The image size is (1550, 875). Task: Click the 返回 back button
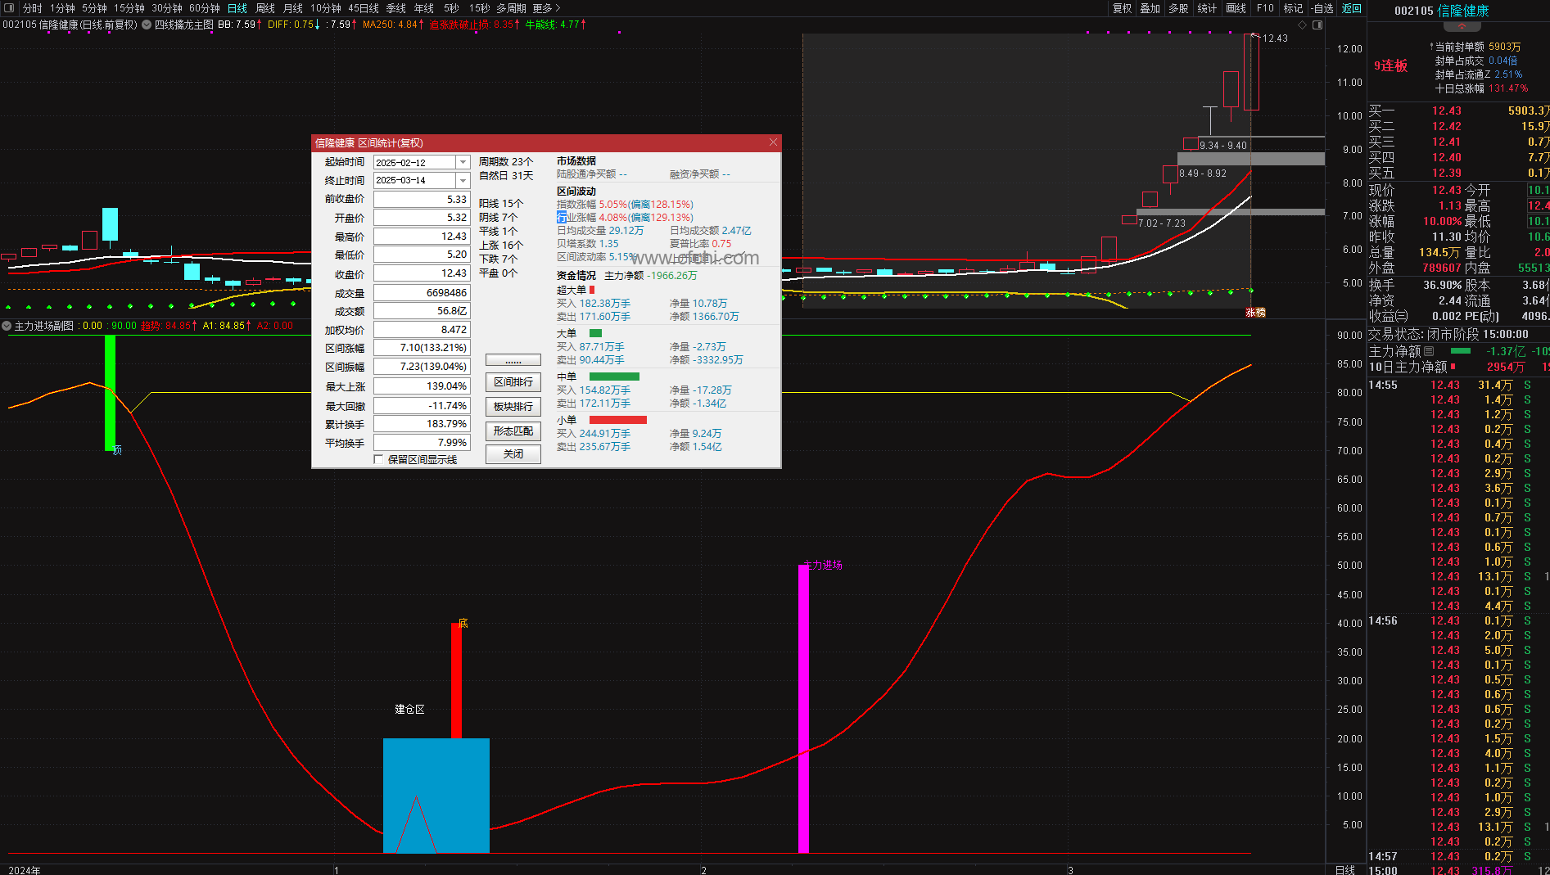click(1352, 8)
